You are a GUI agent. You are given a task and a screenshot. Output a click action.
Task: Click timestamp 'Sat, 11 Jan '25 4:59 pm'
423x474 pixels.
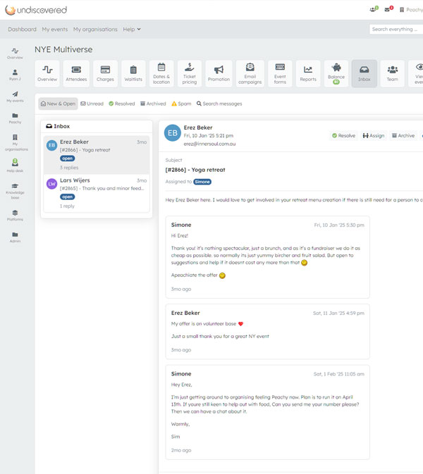[338, 313]
